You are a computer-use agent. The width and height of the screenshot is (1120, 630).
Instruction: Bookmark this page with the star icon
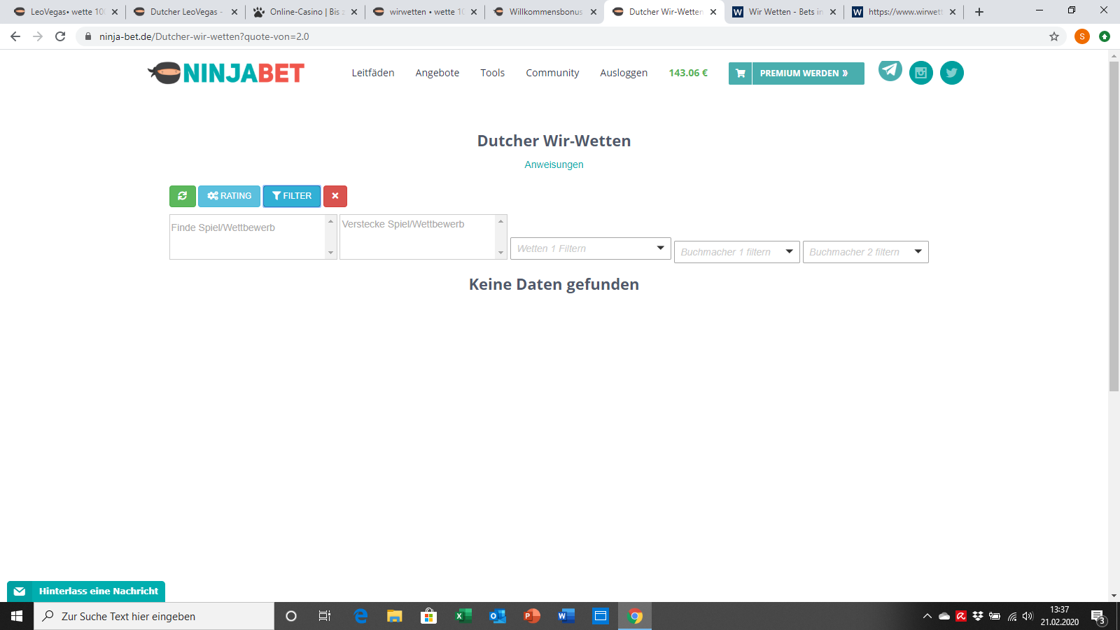pyautogui.click(x=1054, y=36)
